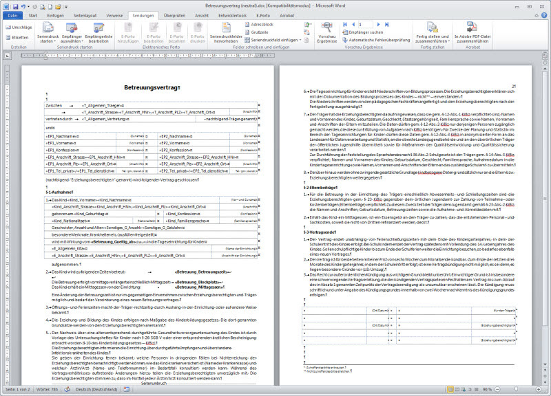Click the Save icon in quick access toolbar
Screen dimensions: 551x396
coord(15,6)
